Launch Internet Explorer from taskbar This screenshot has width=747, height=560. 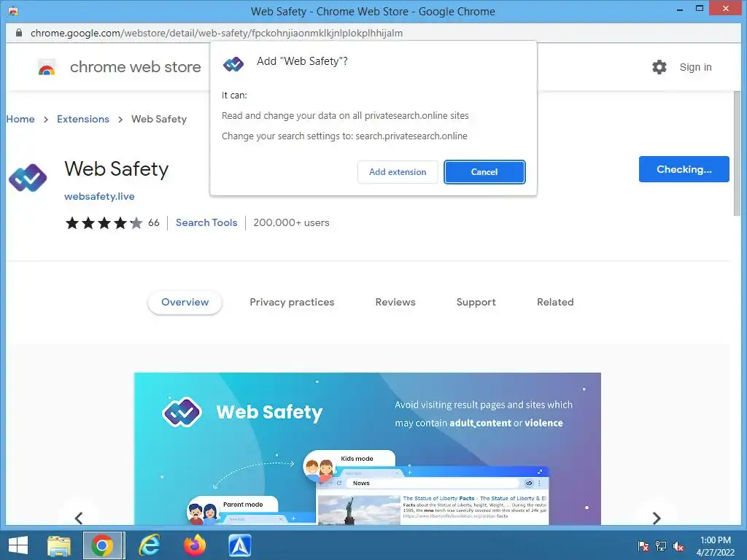(149, 545)
